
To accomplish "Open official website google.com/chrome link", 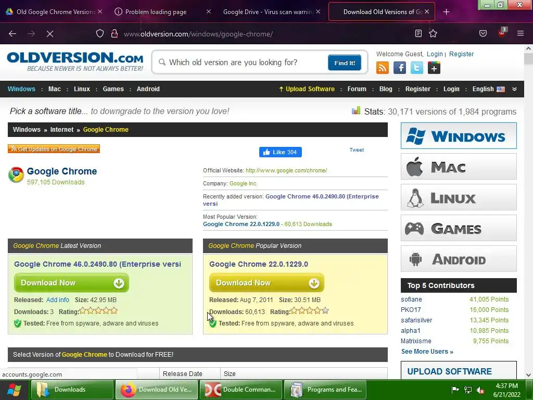I will click(286, 170).
